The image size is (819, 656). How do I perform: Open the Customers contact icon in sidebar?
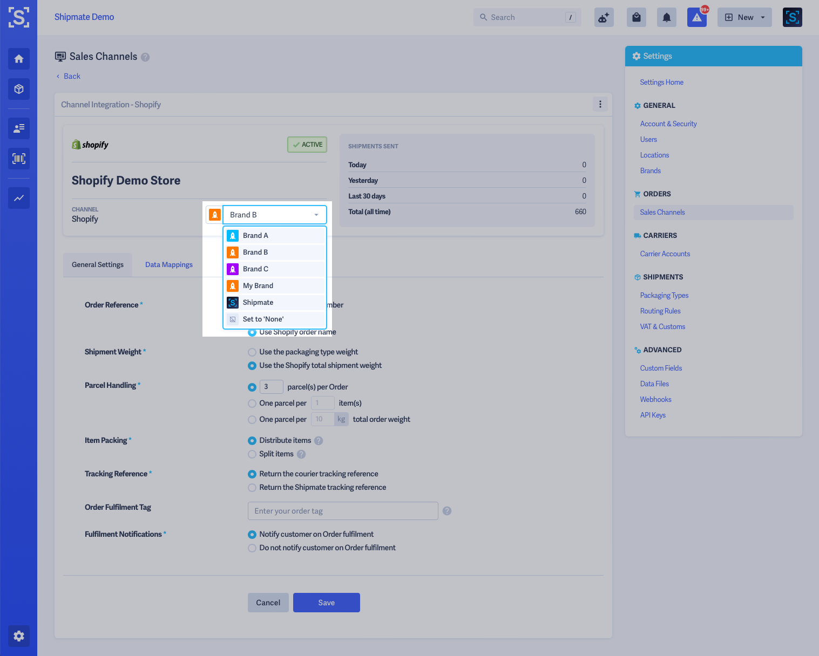pyautogui.click(x=18, y=128)
